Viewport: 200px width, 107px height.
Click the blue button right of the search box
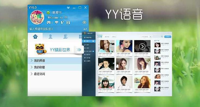click(x=168, y=37)
